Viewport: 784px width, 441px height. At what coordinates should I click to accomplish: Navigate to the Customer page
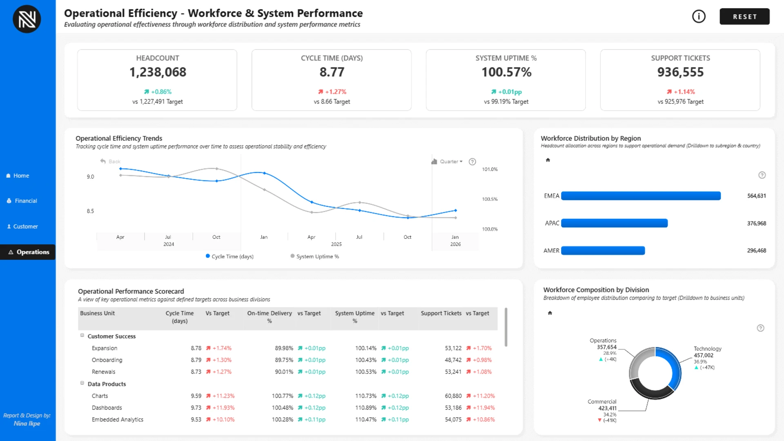click(x=25, y=227)
